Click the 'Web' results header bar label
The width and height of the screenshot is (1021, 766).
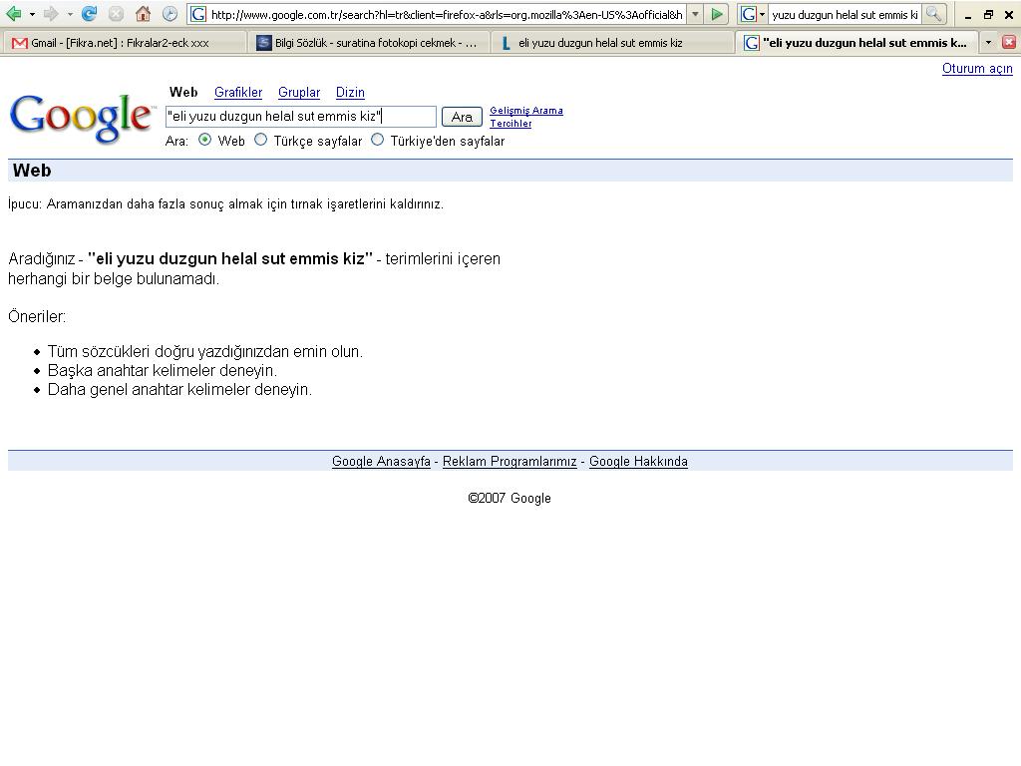point(32,170)
